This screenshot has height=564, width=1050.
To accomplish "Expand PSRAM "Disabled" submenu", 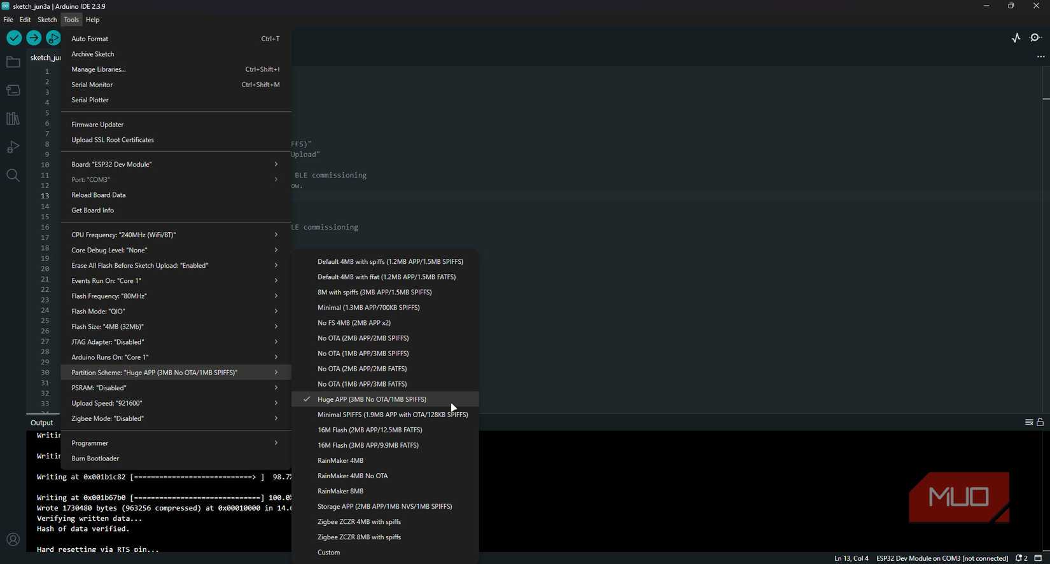I will click(x=176, y=388).
